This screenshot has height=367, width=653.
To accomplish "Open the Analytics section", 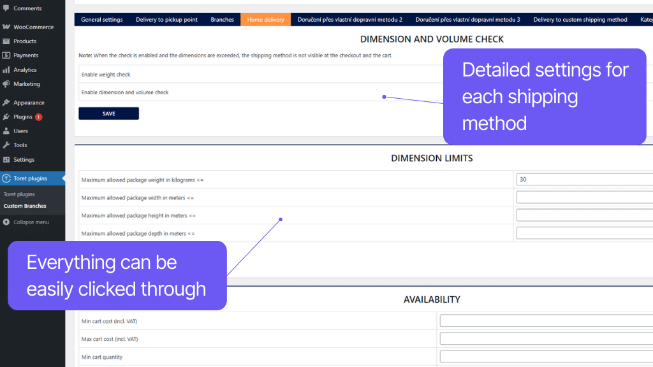I will 25,70.
